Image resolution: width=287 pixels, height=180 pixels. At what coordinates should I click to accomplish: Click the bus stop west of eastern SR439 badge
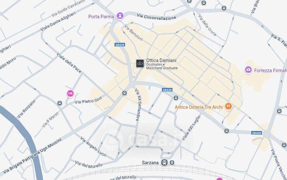pos(227,131)
